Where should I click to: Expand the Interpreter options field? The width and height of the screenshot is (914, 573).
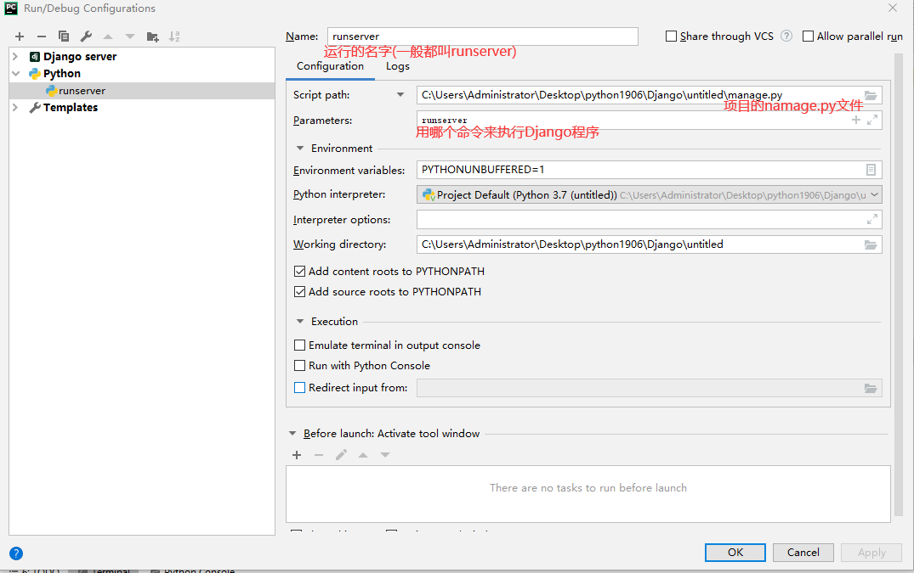[872, 219]
